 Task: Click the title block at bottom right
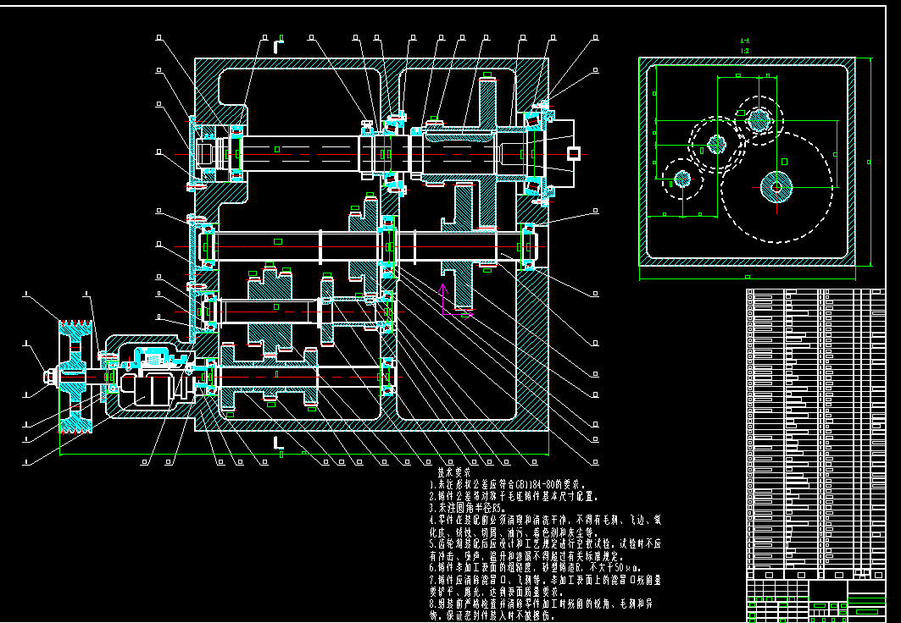tap(815, 601)
